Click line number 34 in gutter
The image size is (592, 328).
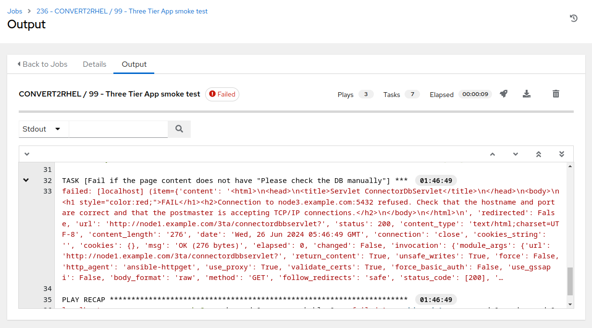[x=47, y=289]
